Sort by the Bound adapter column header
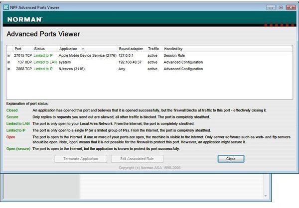This screenshot has width=299, height=208. pos(131,49)
